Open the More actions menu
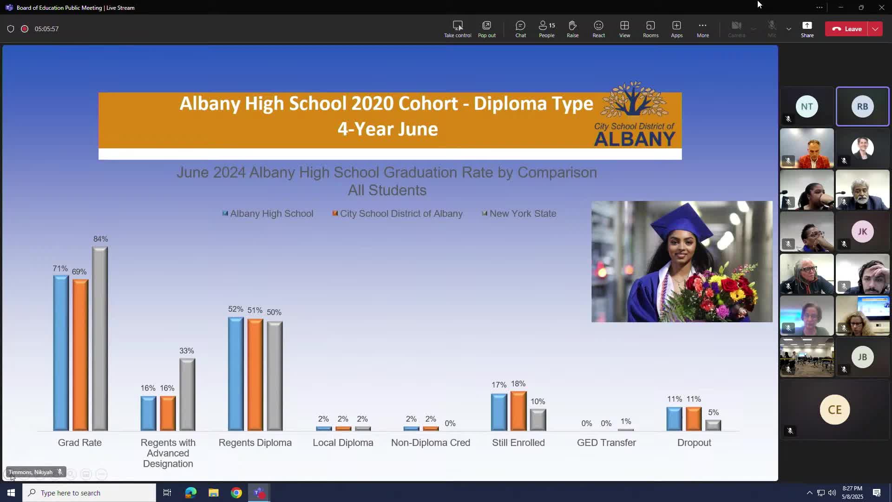This screenshot has width=892, height=502. pos(702,29)
